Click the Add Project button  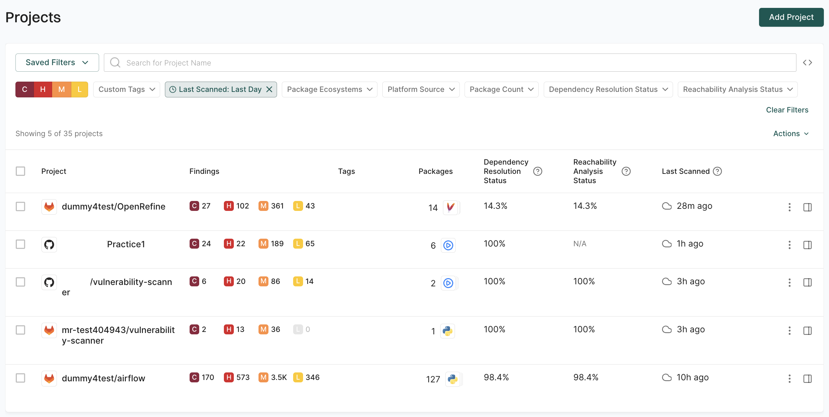click(x=791, y=17)
